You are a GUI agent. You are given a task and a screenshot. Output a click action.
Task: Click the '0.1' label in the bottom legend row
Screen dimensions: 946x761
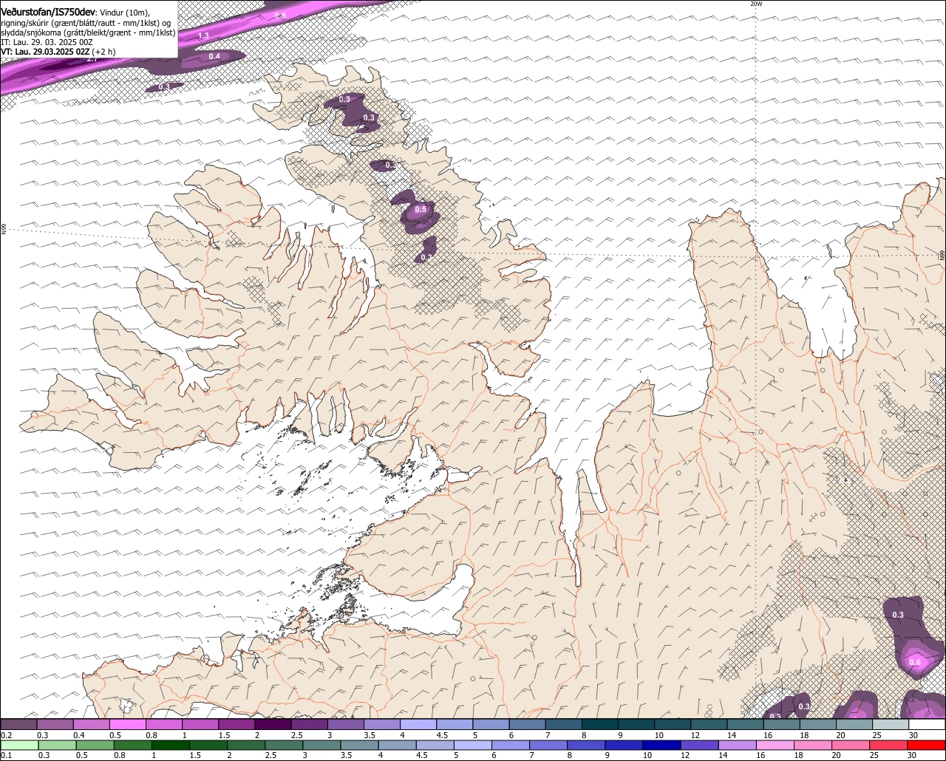point(7,756)
